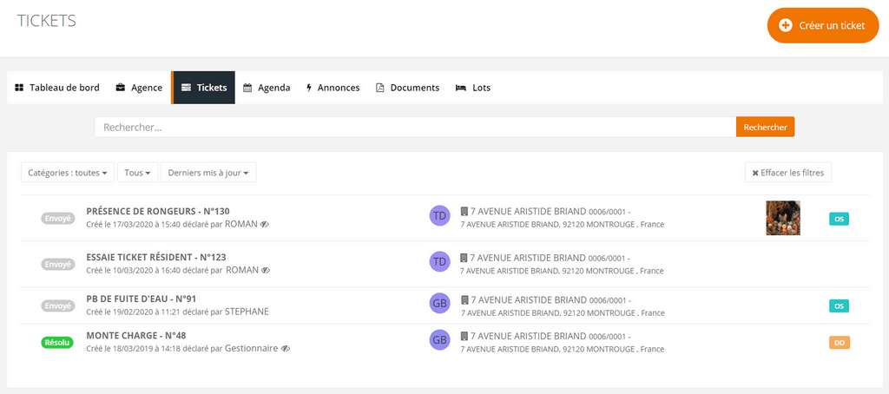Open the Derniers mis à jour sort dropdown
The image size is (889, 394).
[208, 173]
